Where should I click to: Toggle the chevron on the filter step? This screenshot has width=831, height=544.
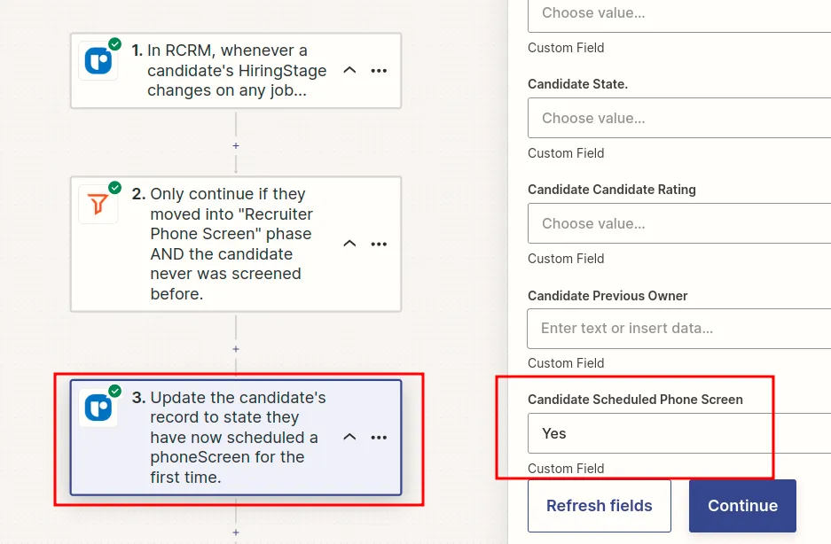(x=349, y=244)
